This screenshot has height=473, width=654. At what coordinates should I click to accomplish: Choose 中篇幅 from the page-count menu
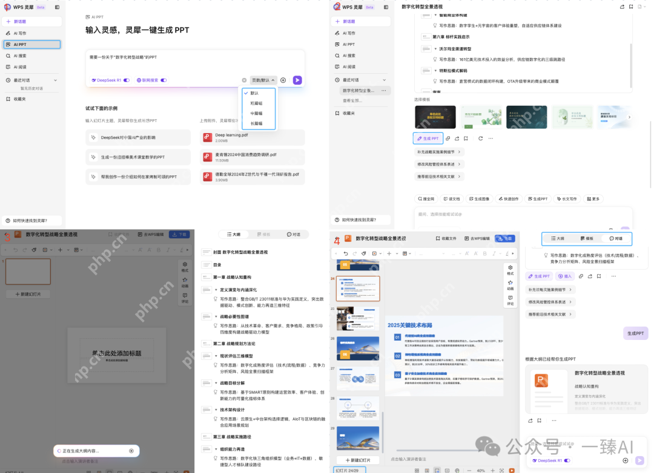pos(257,113)
